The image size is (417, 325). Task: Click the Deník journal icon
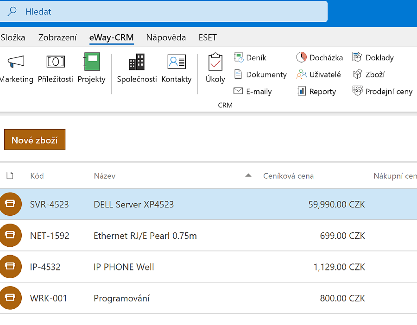pos(239,57)
